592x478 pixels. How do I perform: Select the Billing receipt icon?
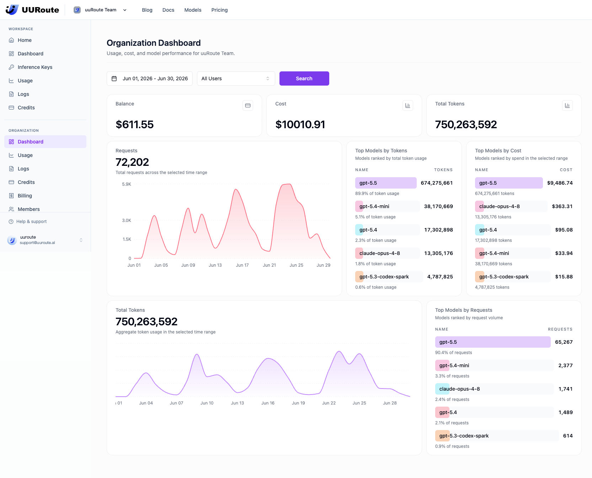click(x=11, y=196)
